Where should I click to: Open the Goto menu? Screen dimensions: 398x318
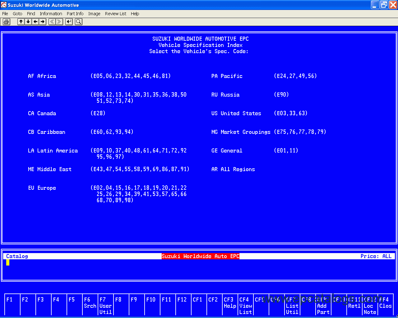pyautogui.click(x=17, y=14)
